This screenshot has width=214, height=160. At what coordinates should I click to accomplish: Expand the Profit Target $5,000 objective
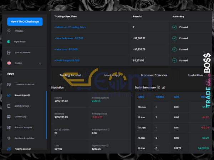pyautogui.click(x=67, y=60)
